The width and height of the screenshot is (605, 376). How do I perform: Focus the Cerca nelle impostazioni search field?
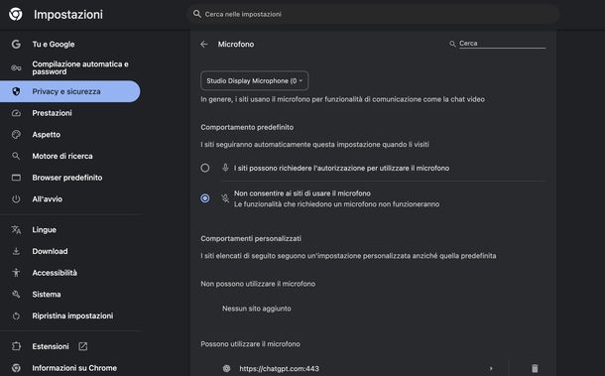click(x=373, y=14)
